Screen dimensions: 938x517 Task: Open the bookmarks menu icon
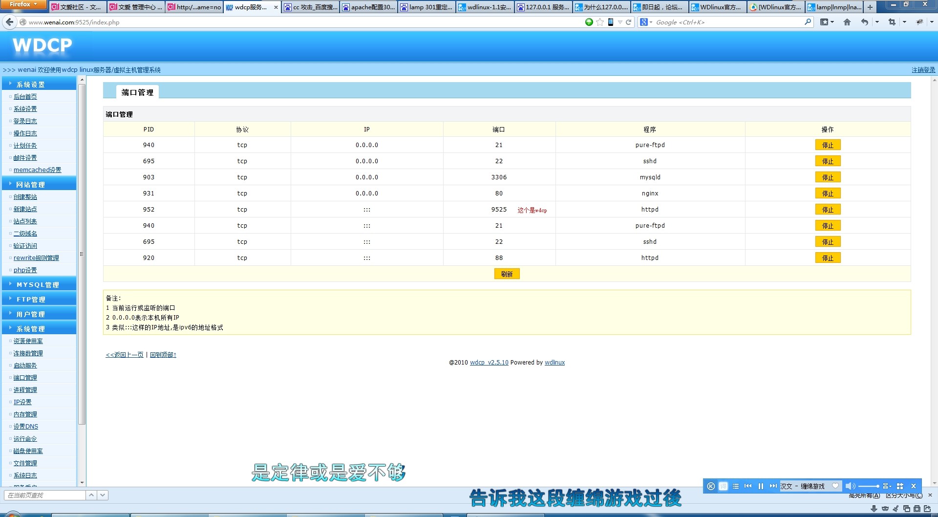tap(825, 22)
